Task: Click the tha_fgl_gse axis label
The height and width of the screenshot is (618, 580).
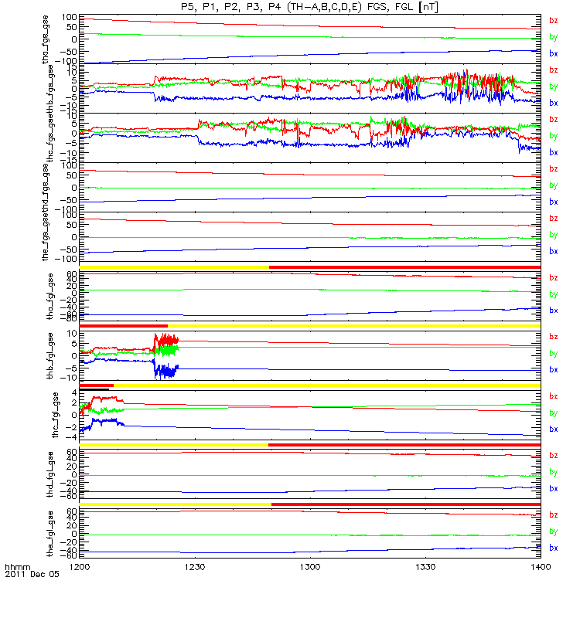Action: [49, 297]
